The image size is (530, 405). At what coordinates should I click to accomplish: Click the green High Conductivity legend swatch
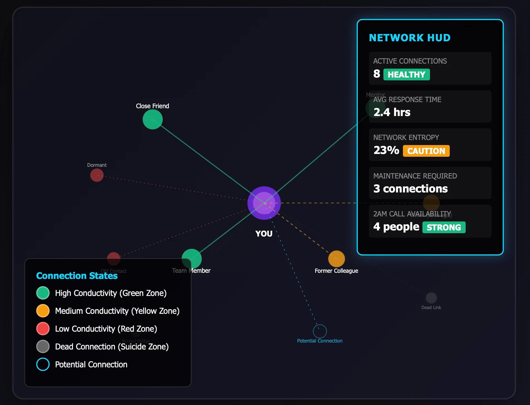(43, 293)
